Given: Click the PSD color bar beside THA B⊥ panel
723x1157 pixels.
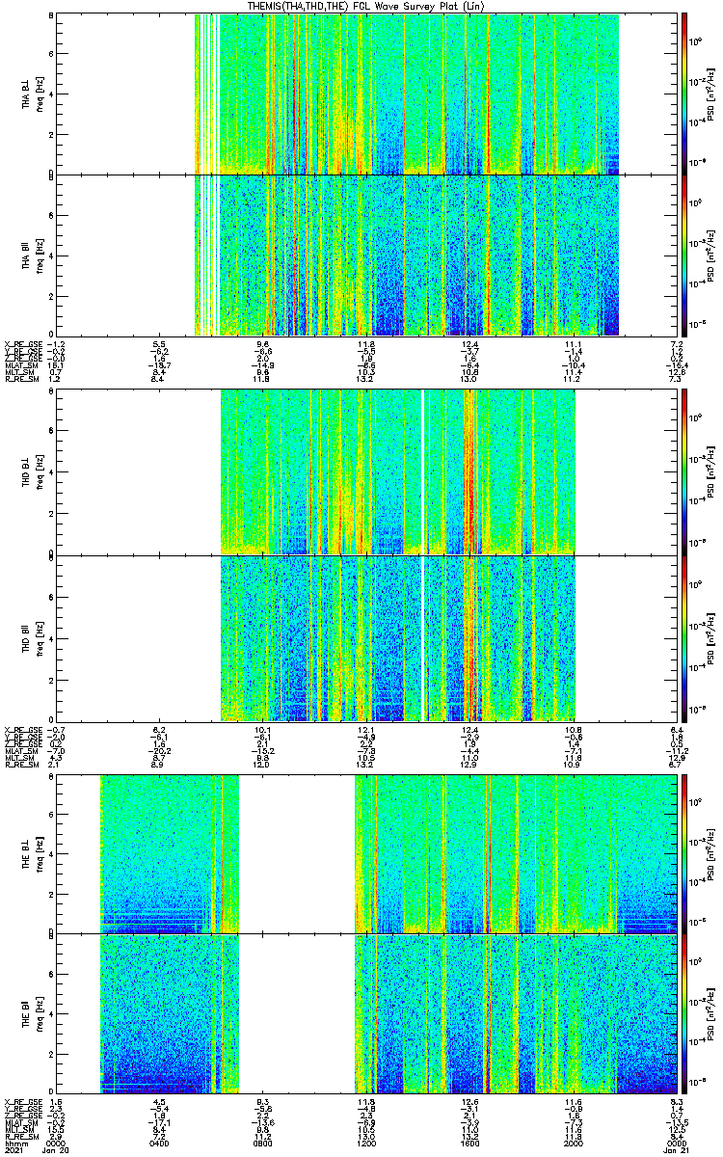Looking at the screenshot, I should tap(684, 94).
